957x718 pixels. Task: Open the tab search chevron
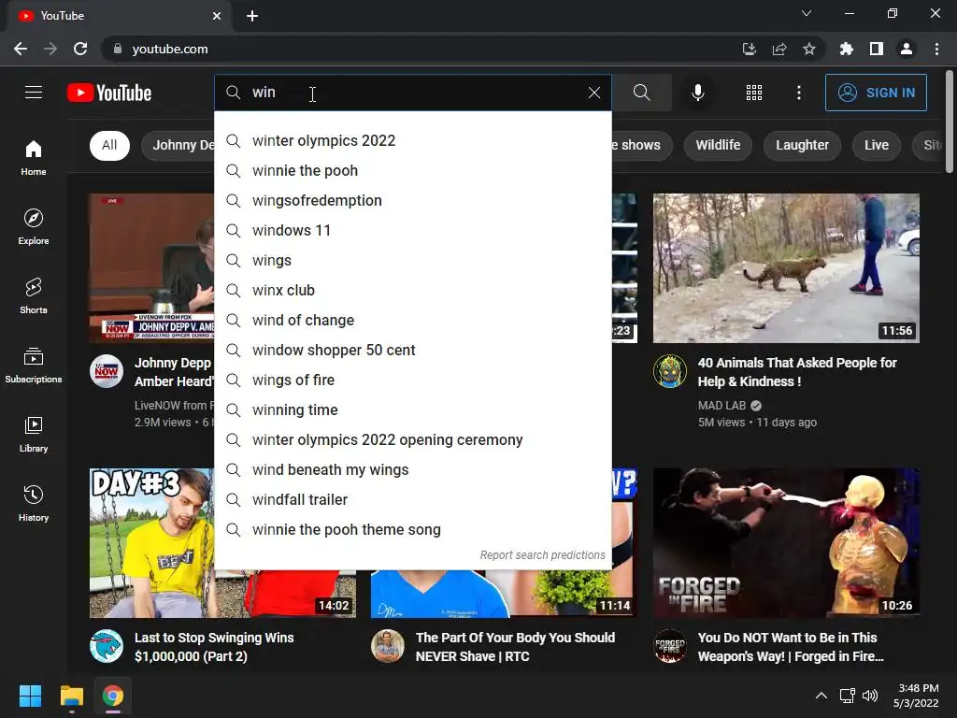tap(807, 13)
